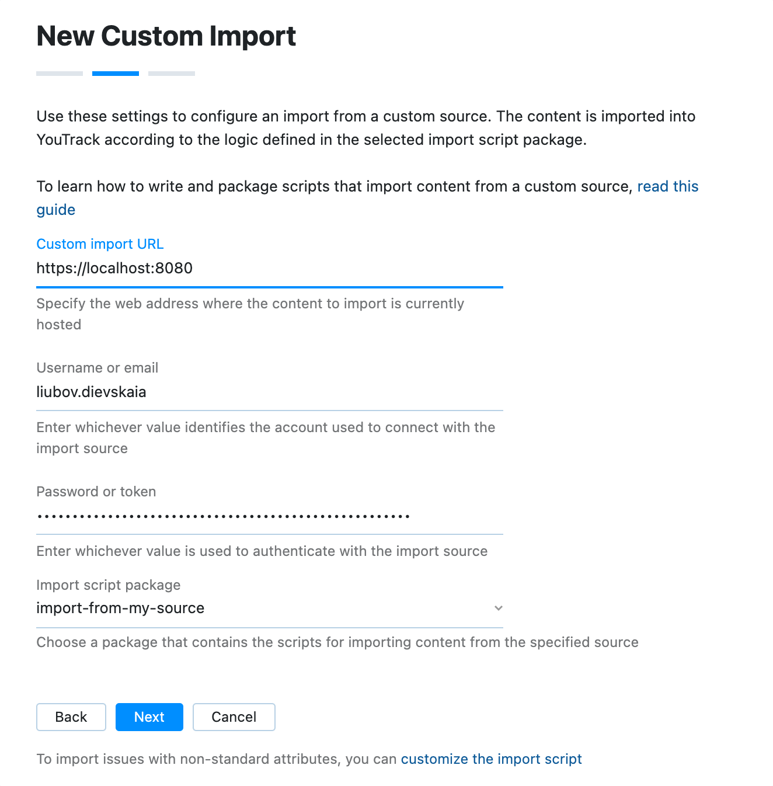
Task: Click the dropdown chevron next to import-from-my-source
Action: point(498,608)
